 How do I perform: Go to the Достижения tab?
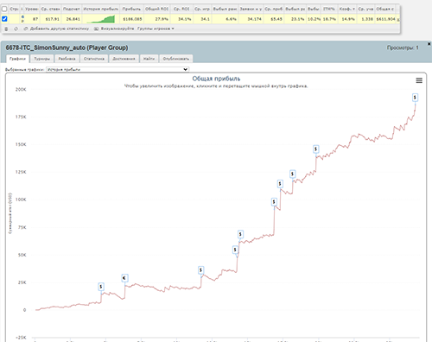point(124,59)
